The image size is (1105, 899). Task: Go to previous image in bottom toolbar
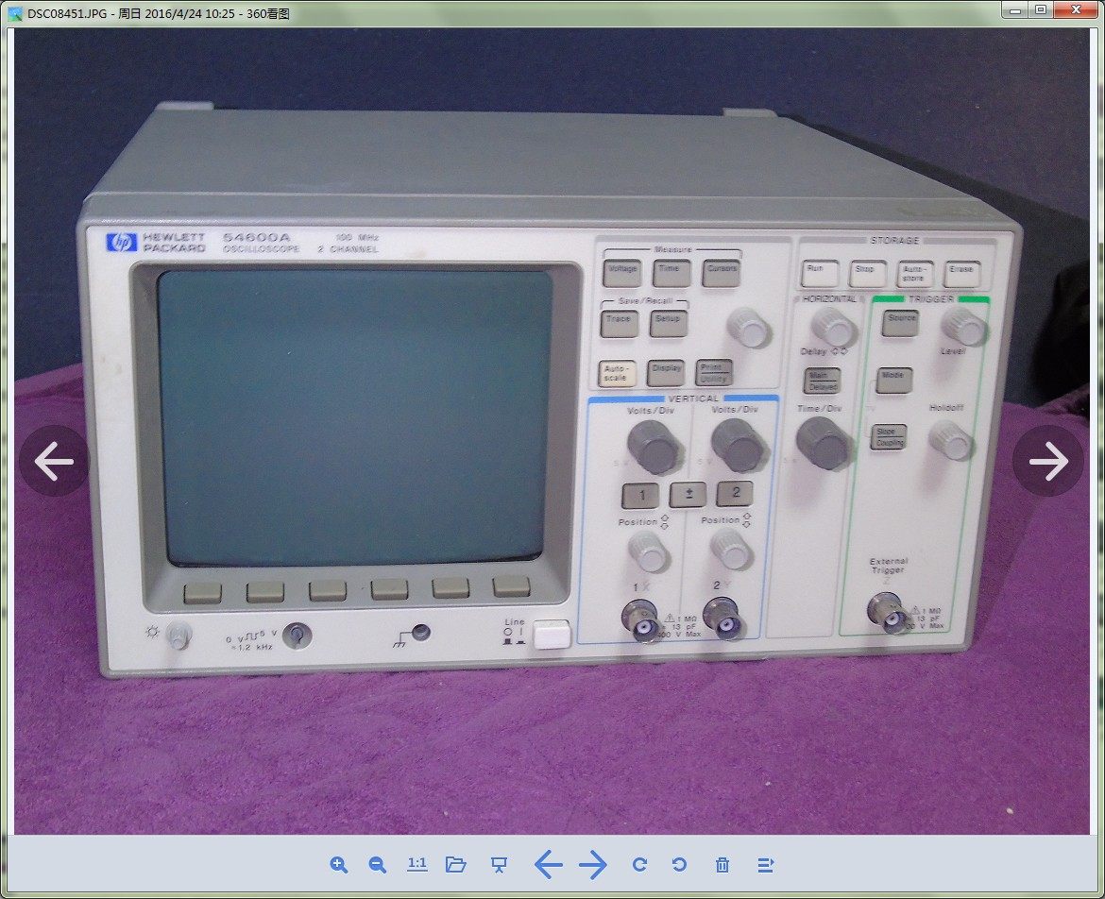[549, 864]
